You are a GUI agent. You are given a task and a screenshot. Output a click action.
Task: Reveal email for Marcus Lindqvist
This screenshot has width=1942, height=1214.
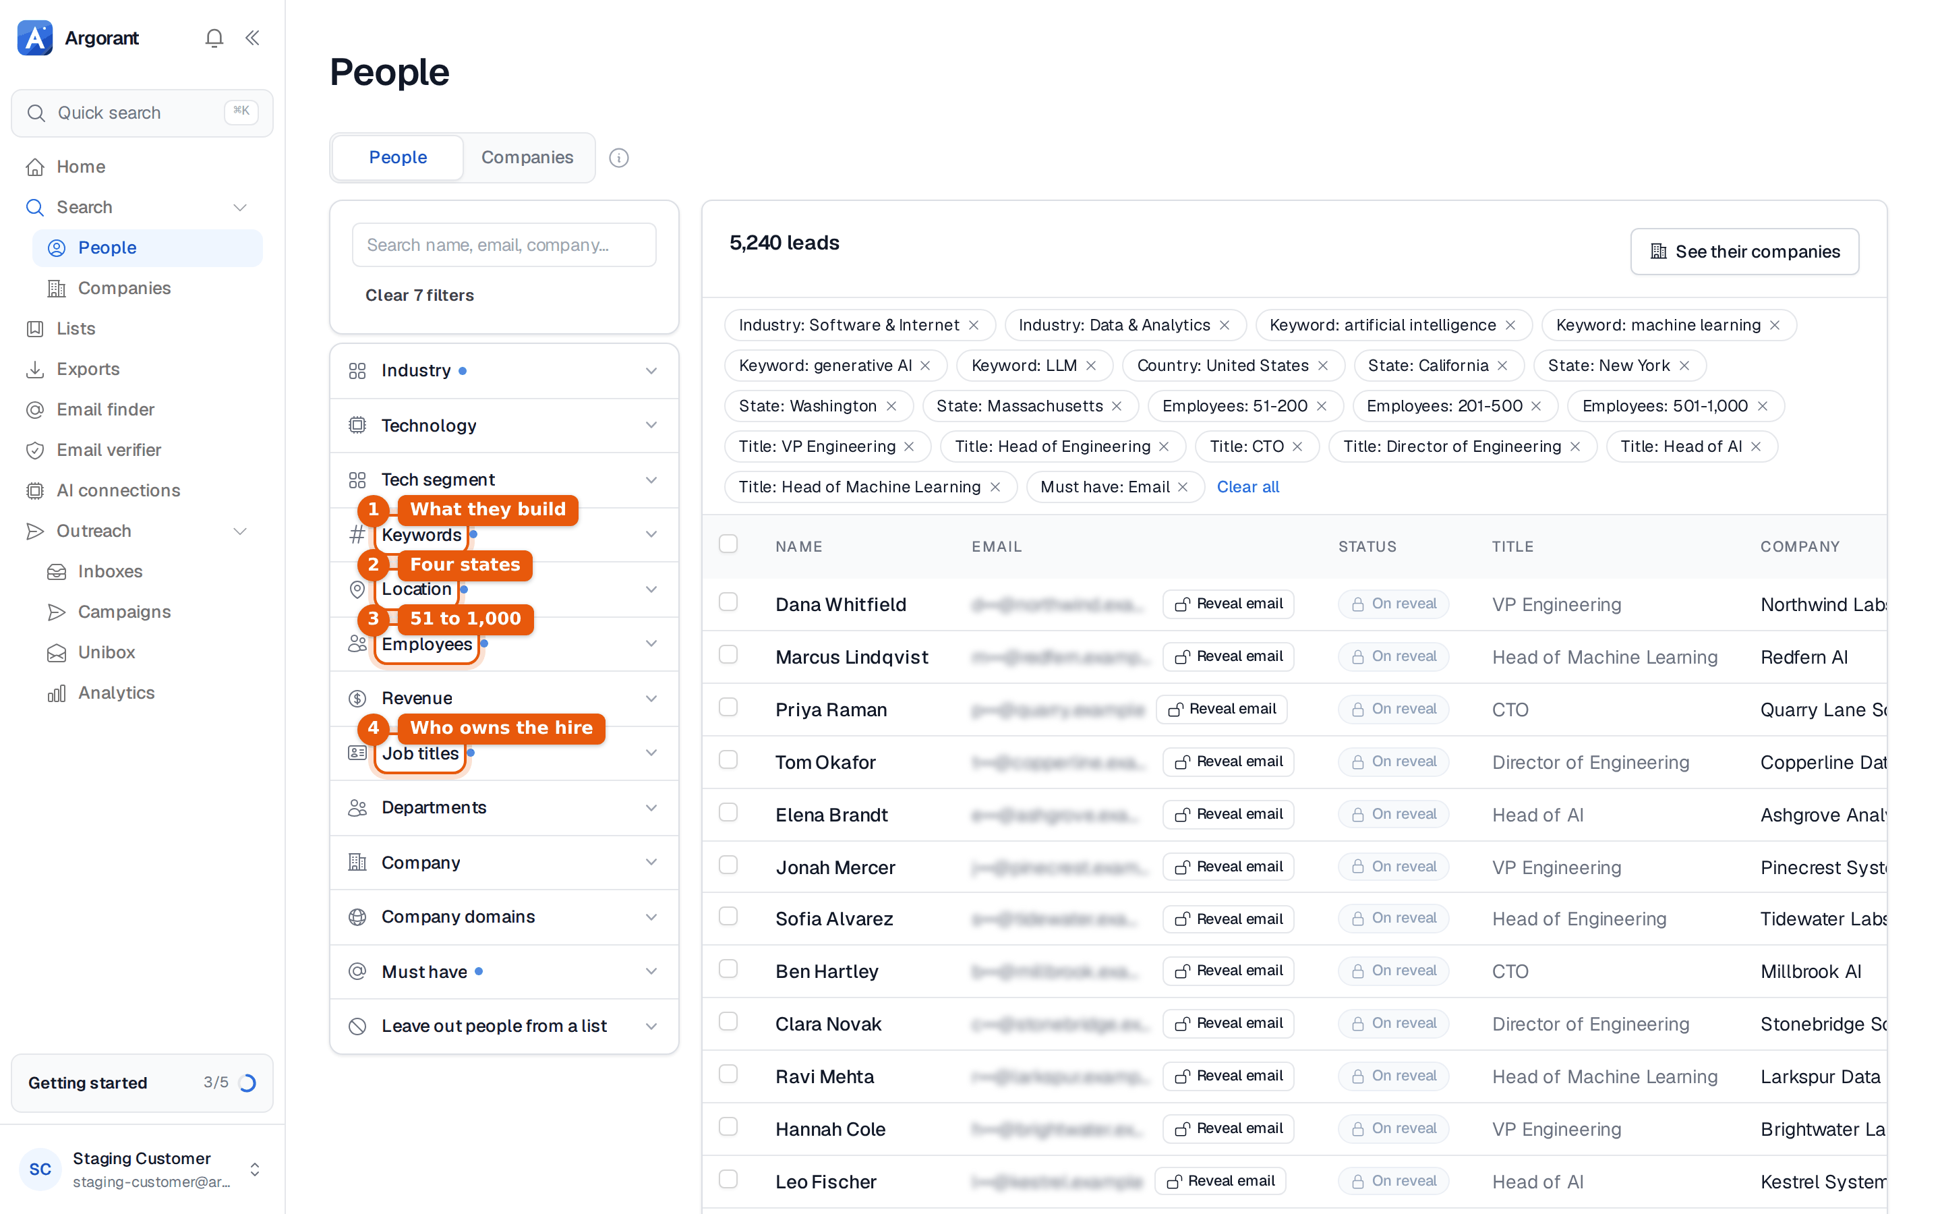1229,656
